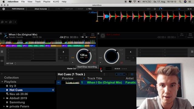Open deck 1 pad grid view icon
The image size is (194, 109).
(x=2, y=52)
